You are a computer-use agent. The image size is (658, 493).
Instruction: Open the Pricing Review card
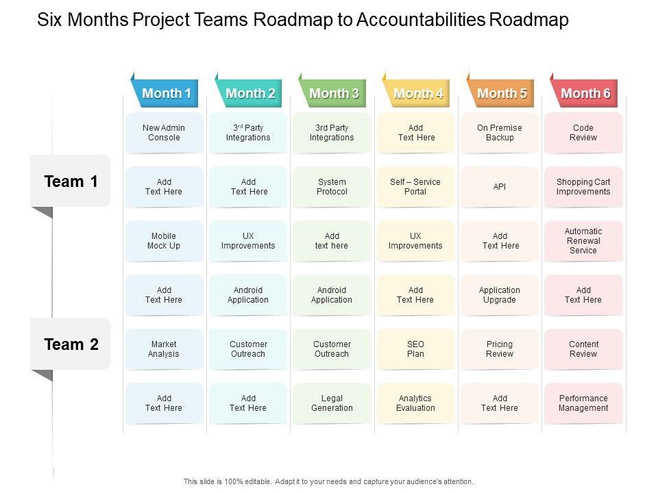(500, 349)
